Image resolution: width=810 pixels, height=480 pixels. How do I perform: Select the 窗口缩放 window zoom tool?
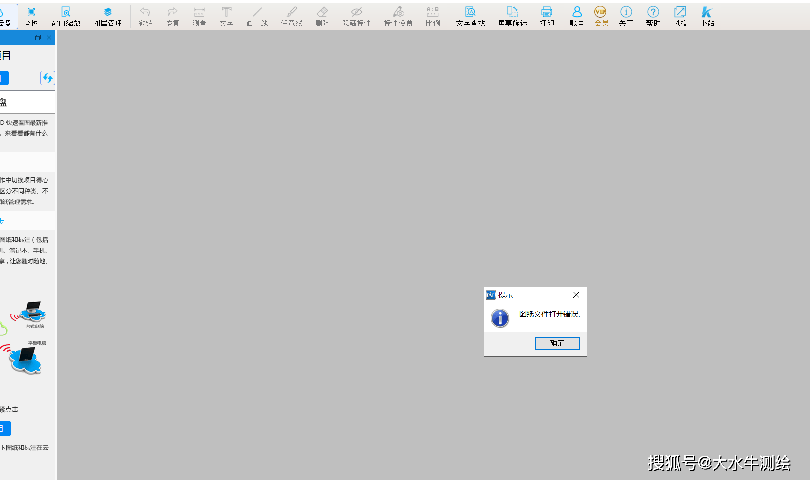coord(66,17)
